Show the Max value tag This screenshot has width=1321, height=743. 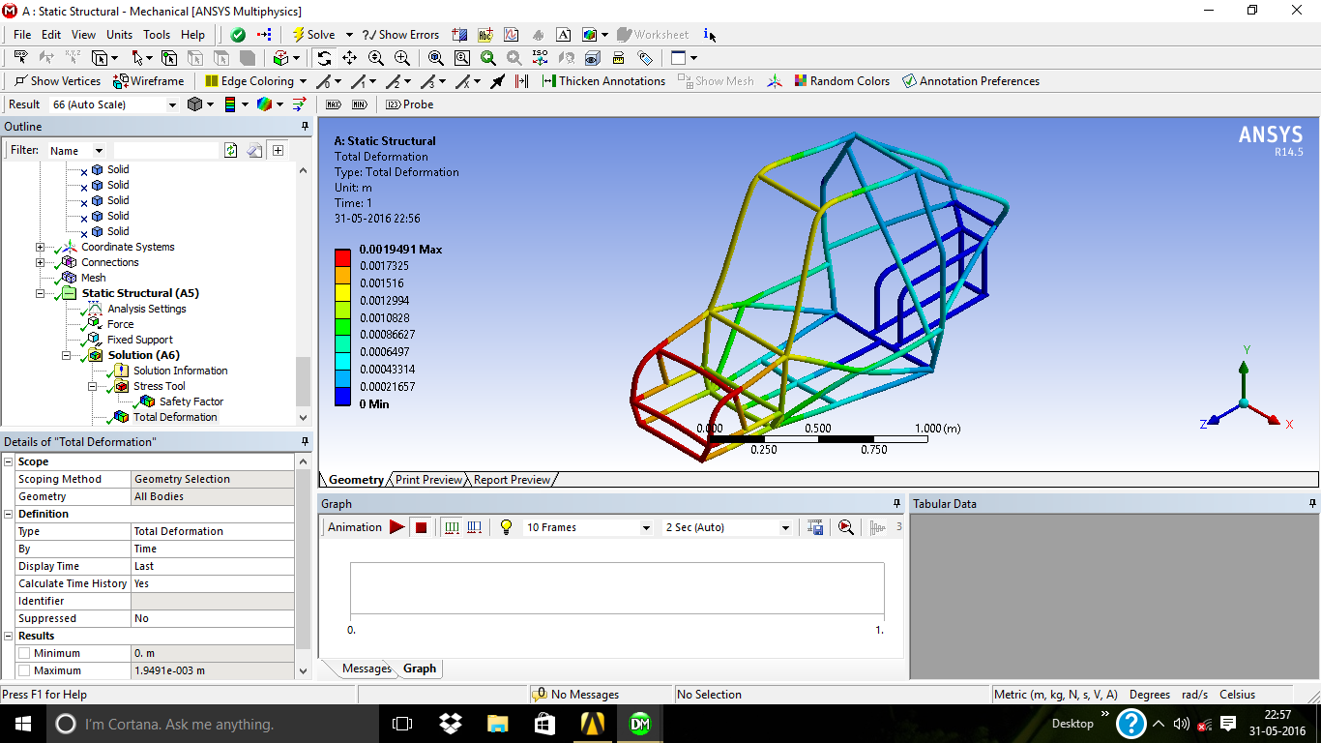click(x=334, y=104)
